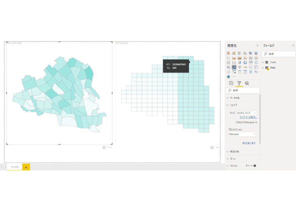Click the format pane search field

click(x=243, y=90)
